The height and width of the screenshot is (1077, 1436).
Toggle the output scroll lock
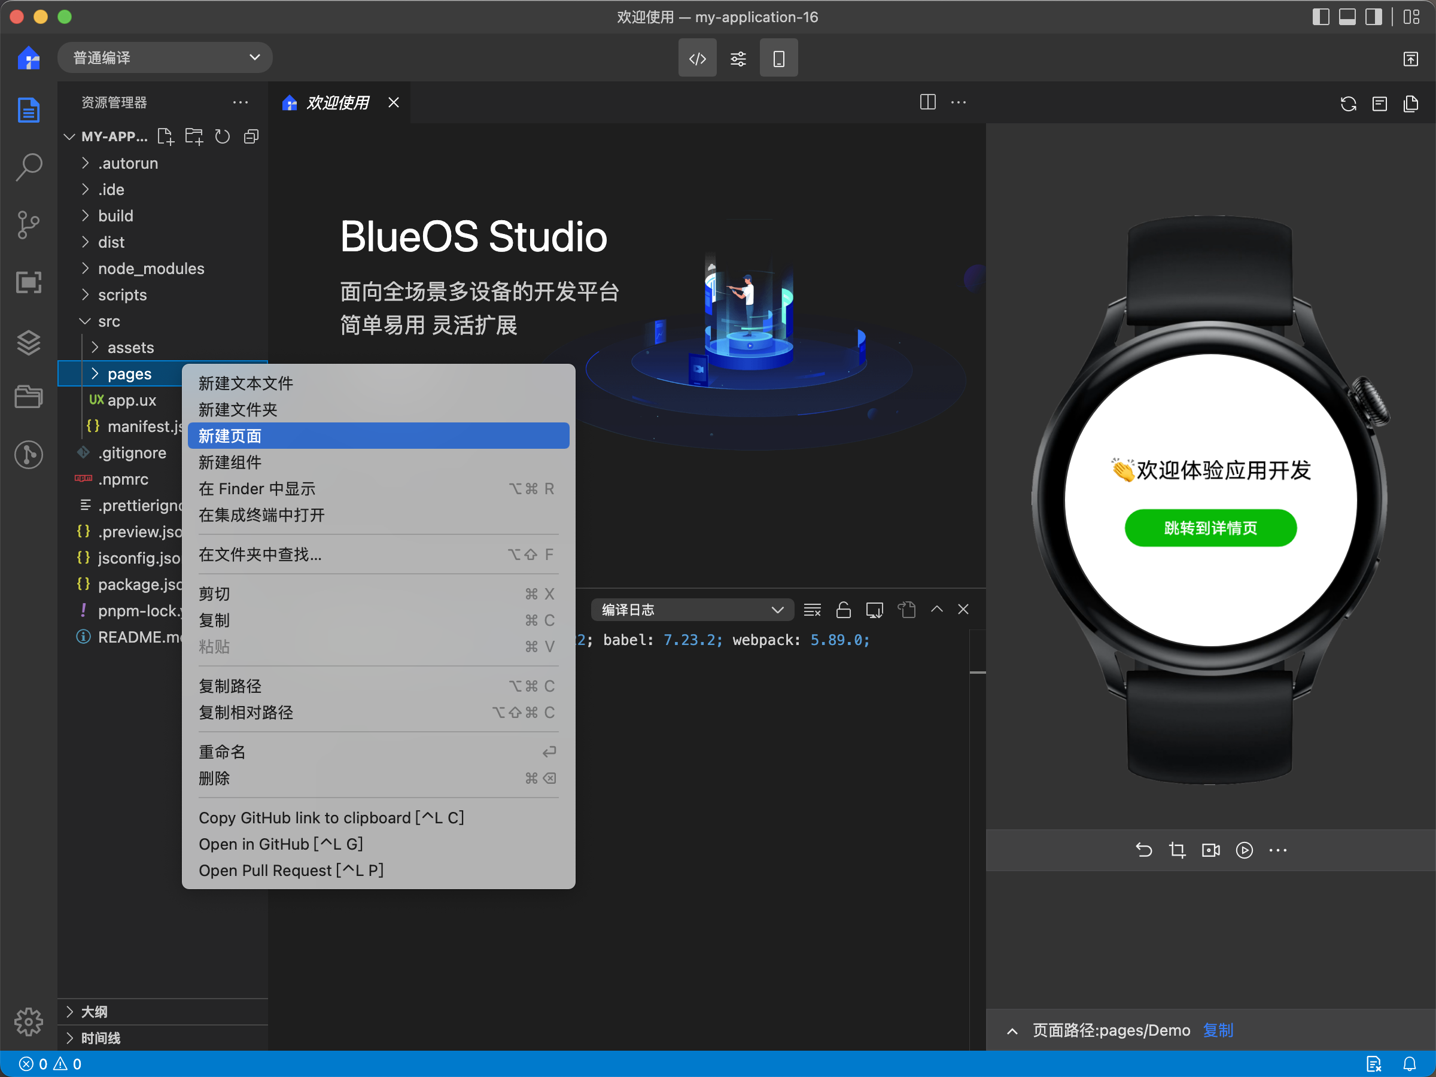[x=843, y=610]
